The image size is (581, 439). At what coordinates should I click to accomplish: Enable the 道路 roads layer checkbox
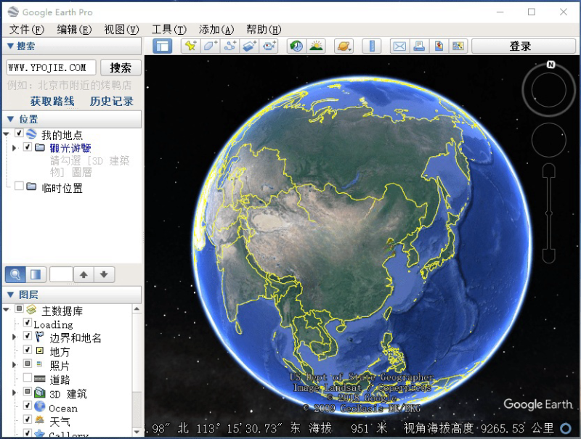(x=28, y=379)
